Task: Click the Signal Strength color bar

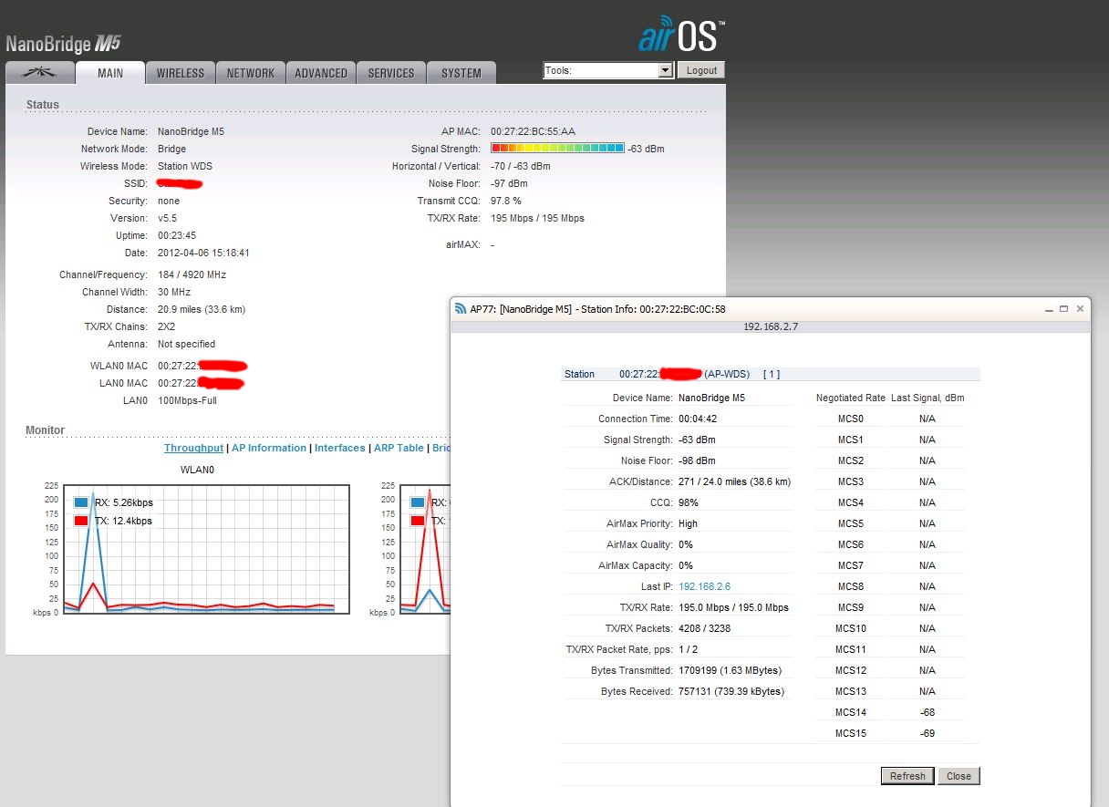Action: (557, 148)
